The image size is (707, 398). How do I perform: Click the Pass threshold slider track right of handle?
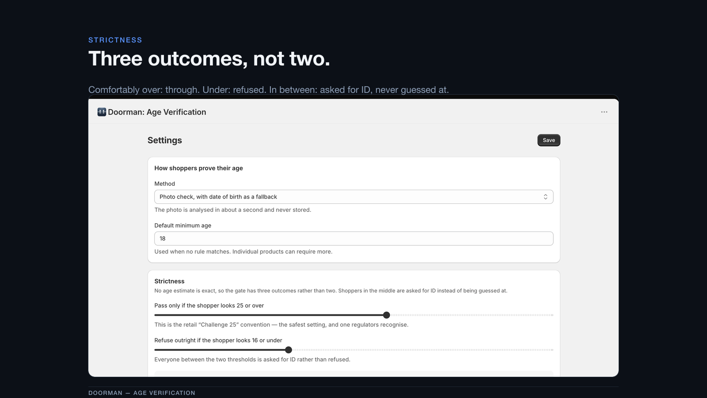[x=471, y=315]
